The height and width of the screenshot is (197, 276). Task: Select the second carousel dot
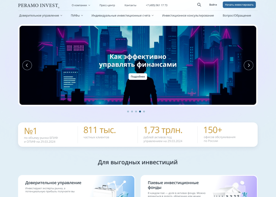click(x=132, y=111)
